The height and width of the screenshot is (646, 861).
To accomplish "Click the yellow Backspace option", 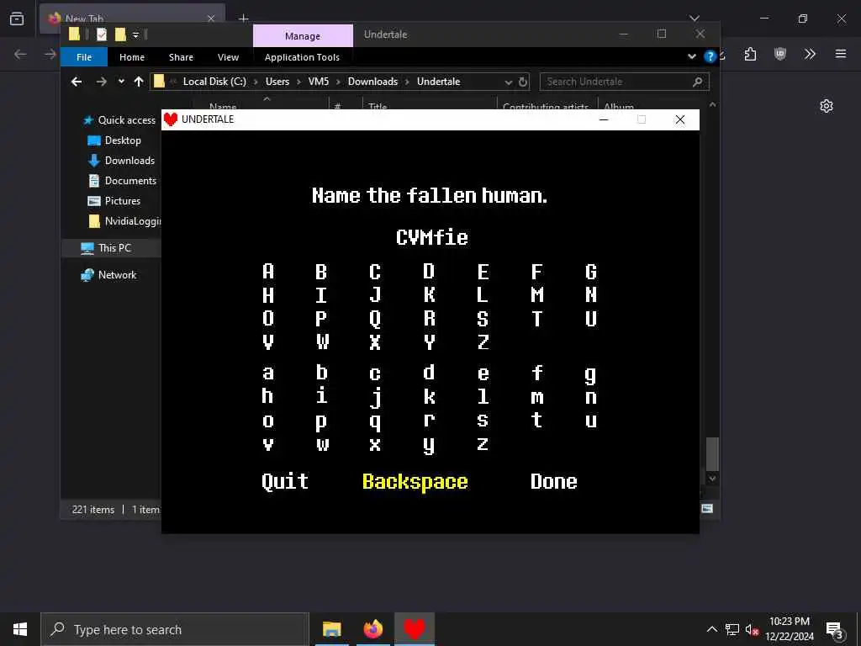I will tap(415, 482).
